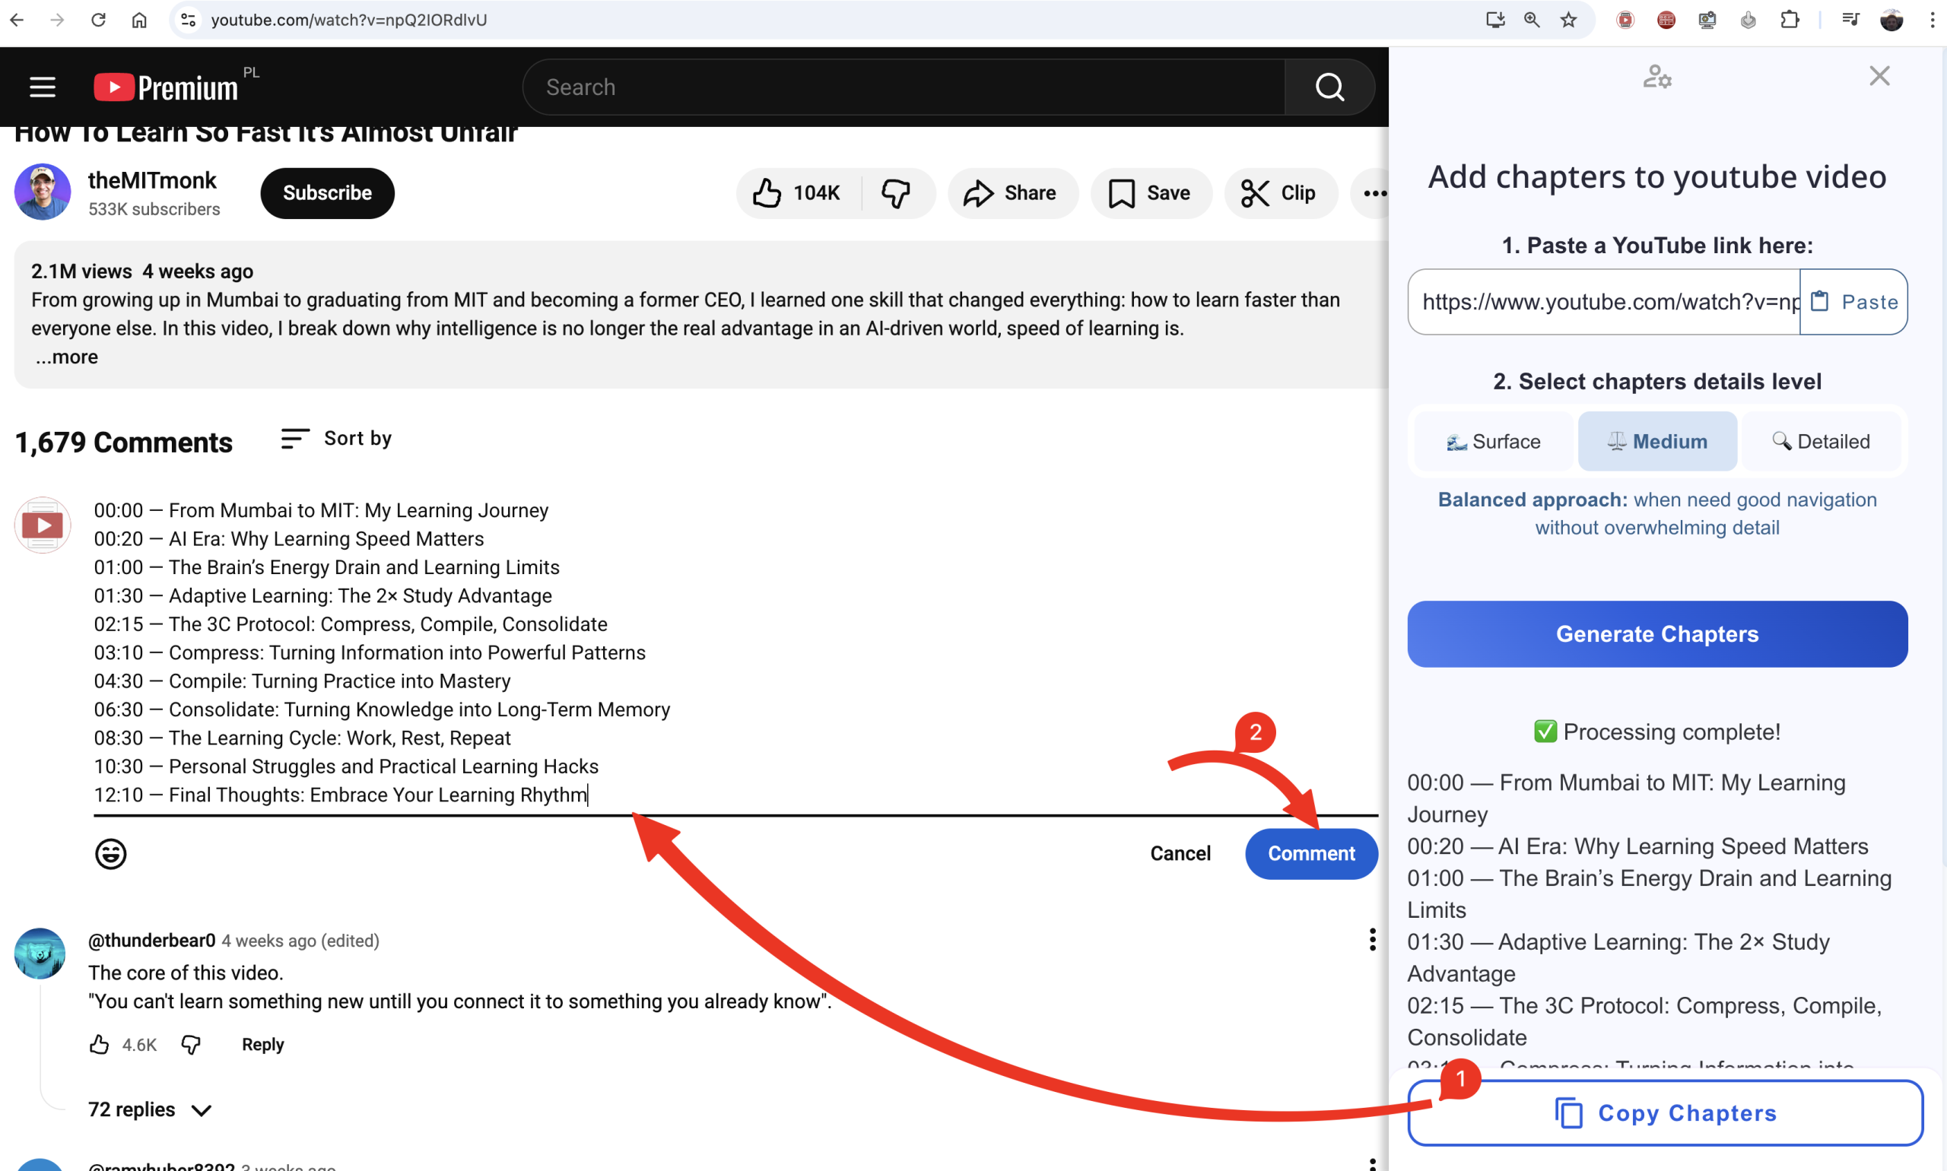Open thunderbear0's comment options menu
1947x1171 pixels.
click(x=1373, y=940)
